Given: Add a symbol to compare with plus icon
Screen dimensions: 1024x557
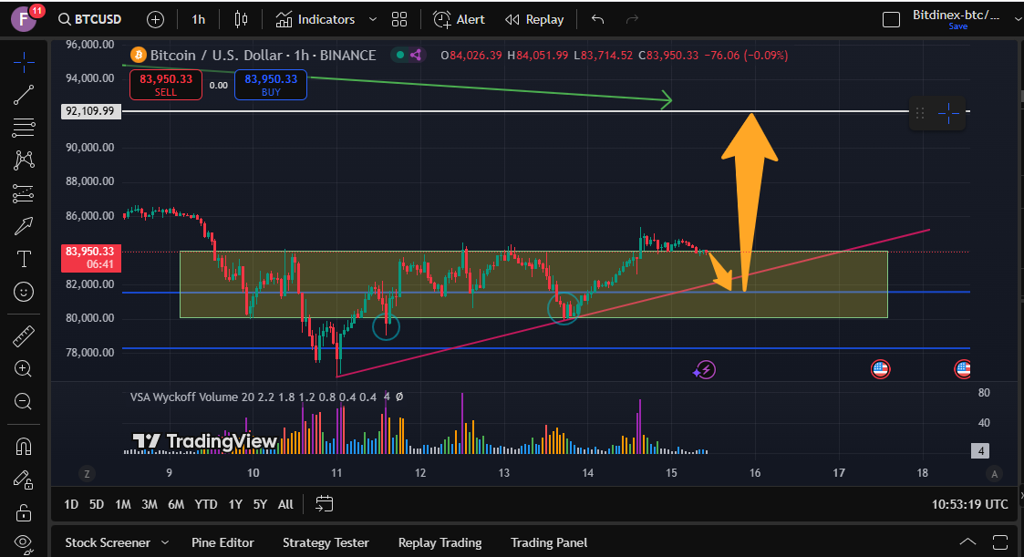Looking at the screenshot, I should click(155, 19).
